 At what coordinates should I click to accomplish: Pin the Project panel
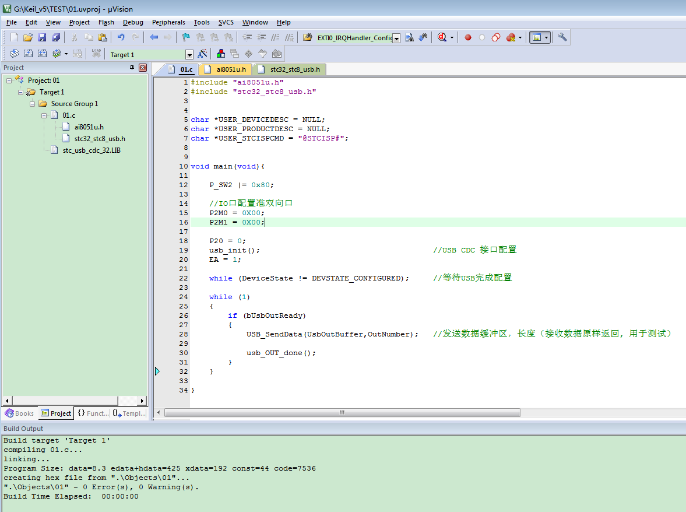click(x=132, y=68)
